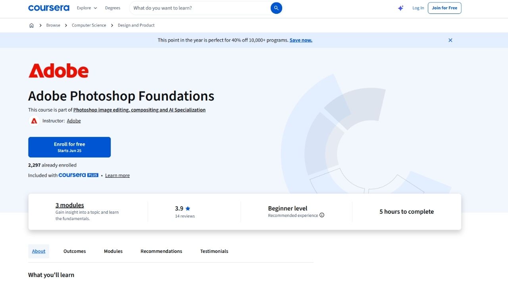
Task: Click the 3.9 star rating icon
Action: (188, 208)
